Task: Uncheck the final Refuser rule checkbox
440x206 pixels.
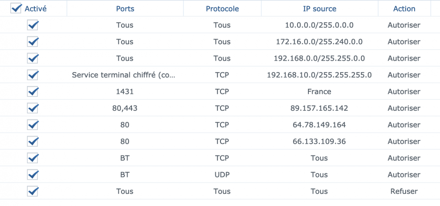Action: [33, 192]
